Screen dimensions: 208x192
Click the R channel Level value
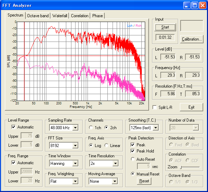(x=193, y=57)
